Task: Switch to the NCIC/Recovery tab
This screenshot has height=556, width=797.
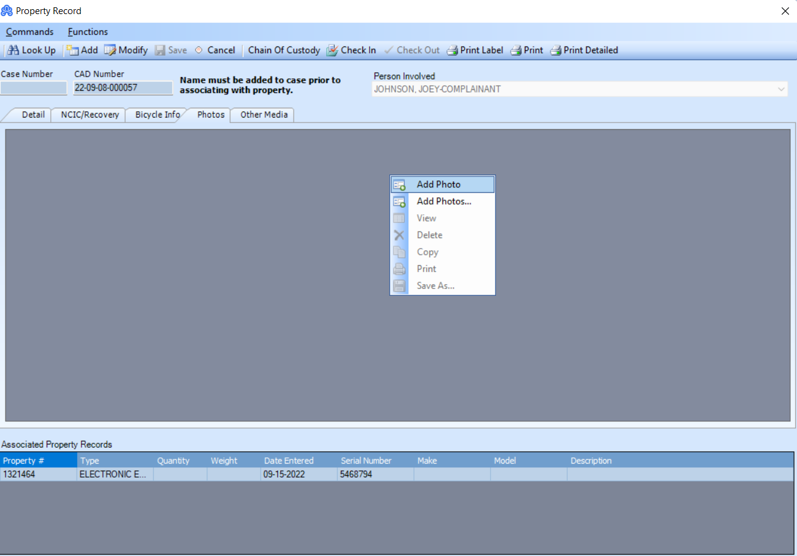Action: point(88,115)
